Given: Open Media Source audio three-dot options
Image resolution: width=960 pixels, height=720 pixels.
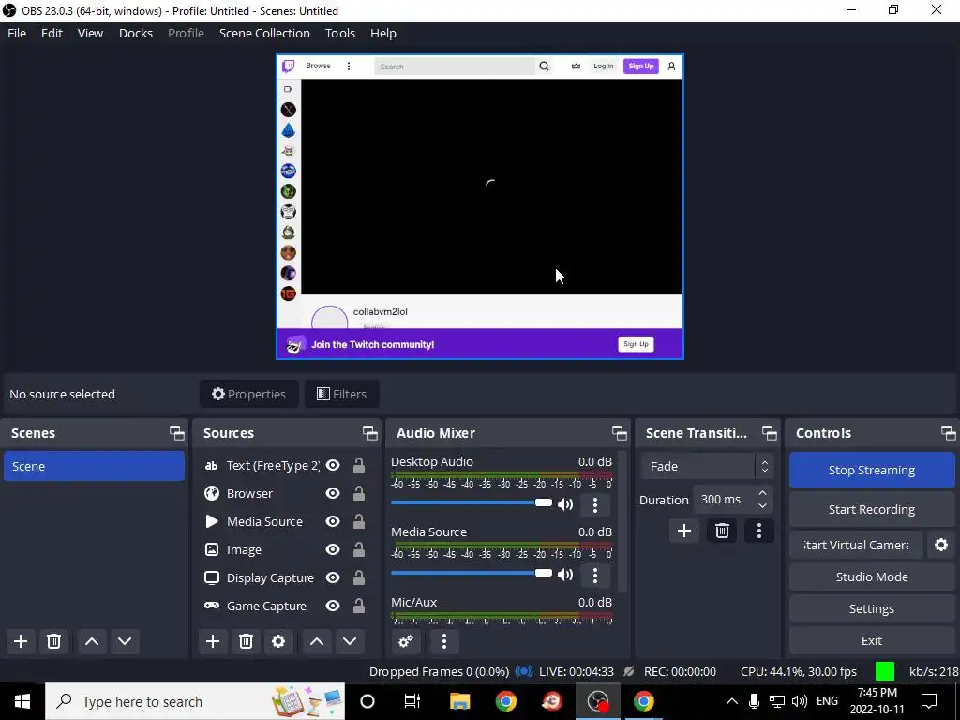Looking at the screenshot, I should (x=595, y=575).
